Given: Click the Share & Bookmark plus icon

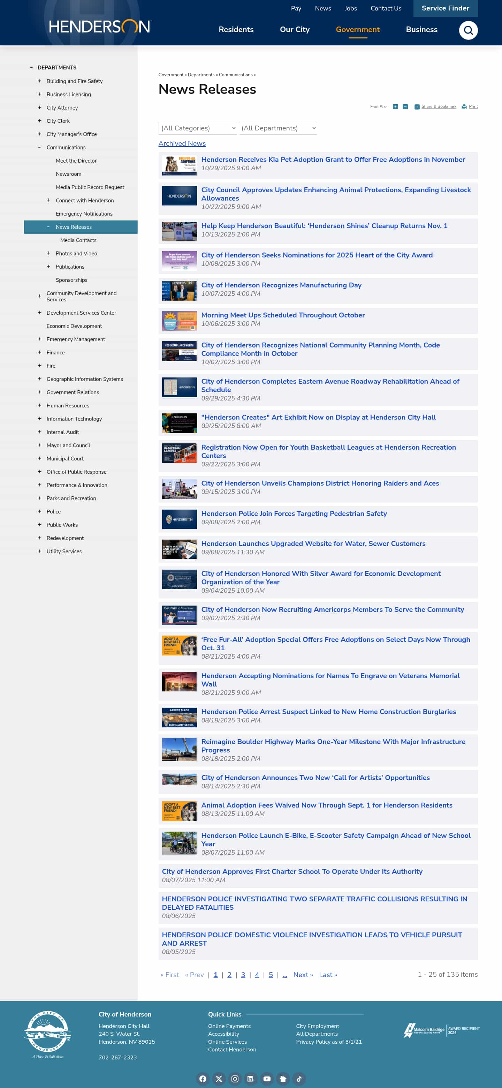Looking at the screenshot, I should coord(417,107).
